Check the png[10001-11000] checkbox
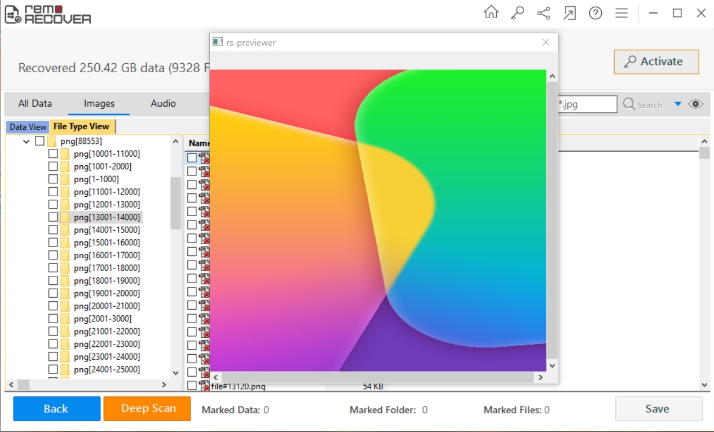The image size is (714, 432). pyautogui.click(x=53, y=154)
